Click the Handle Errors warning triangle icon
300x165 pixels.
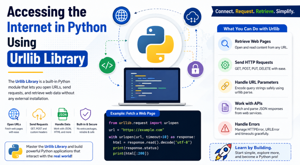point(225,128)
